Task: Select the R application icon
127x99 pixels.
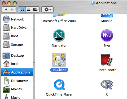Action: point(107,85)
